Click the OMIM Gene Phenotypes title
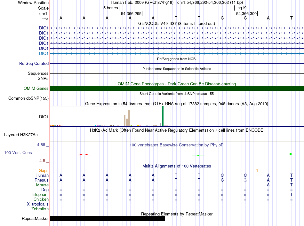 point(177,84)
